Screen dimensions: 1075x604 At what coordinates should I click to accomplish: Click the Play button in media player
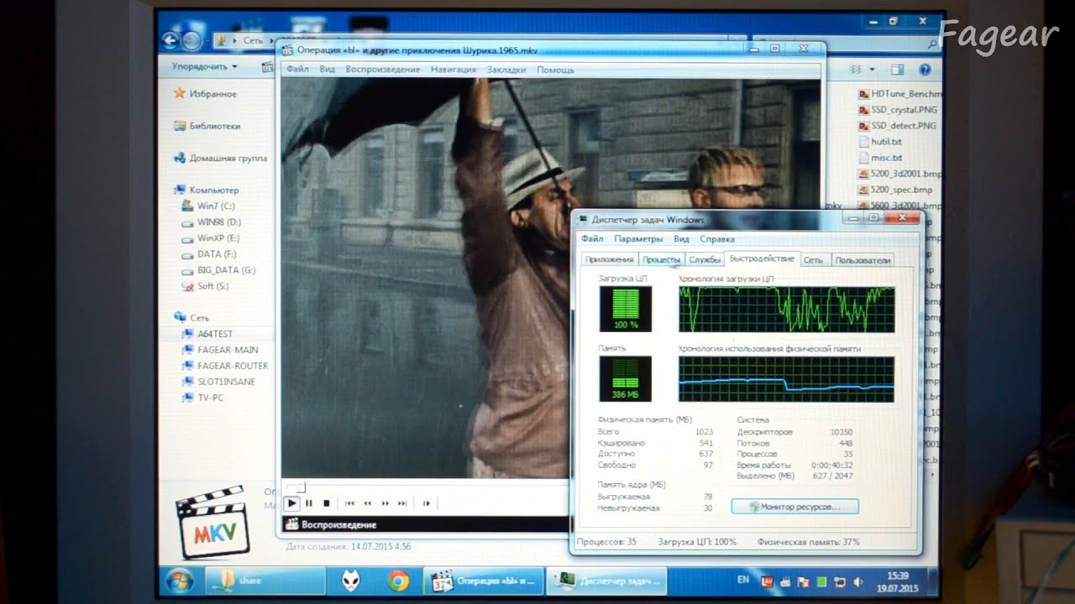[x=291, y=503]
